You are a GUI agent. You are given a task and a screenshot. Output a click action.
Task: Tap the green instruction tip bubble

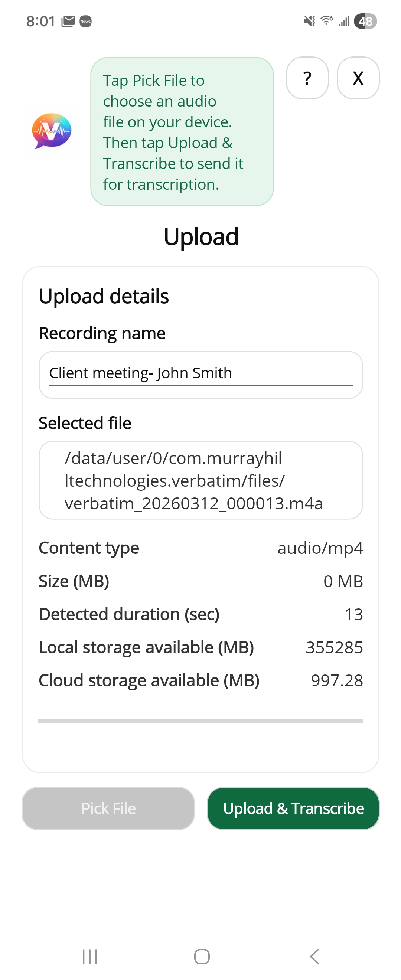tap(182, 132)
